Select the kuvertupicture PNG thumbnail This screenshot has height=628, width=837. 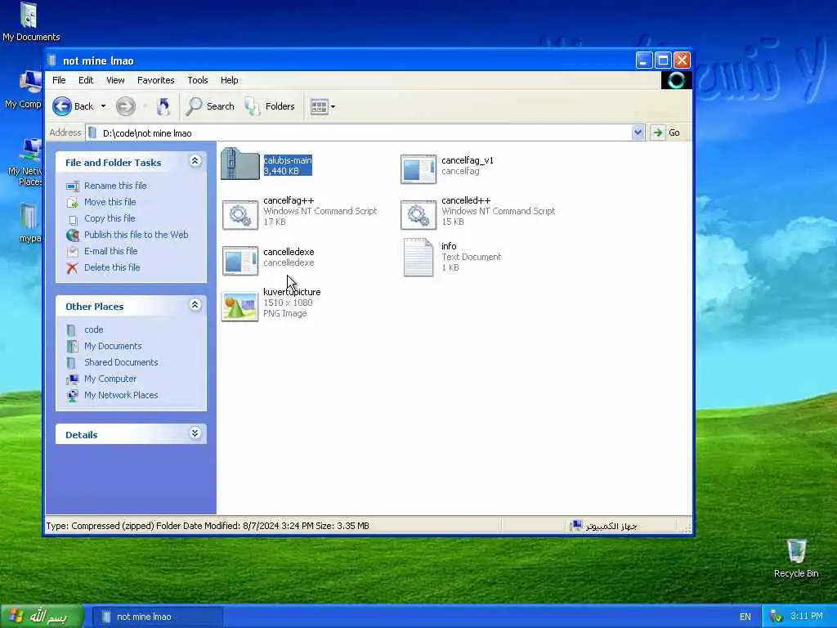[x=239, y=307]
